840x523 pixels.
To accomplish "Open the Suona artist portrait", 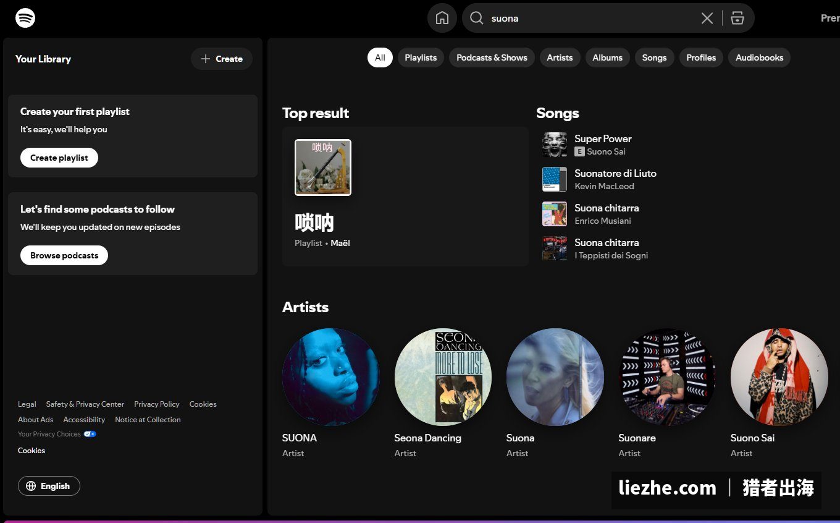I will 555,377.
